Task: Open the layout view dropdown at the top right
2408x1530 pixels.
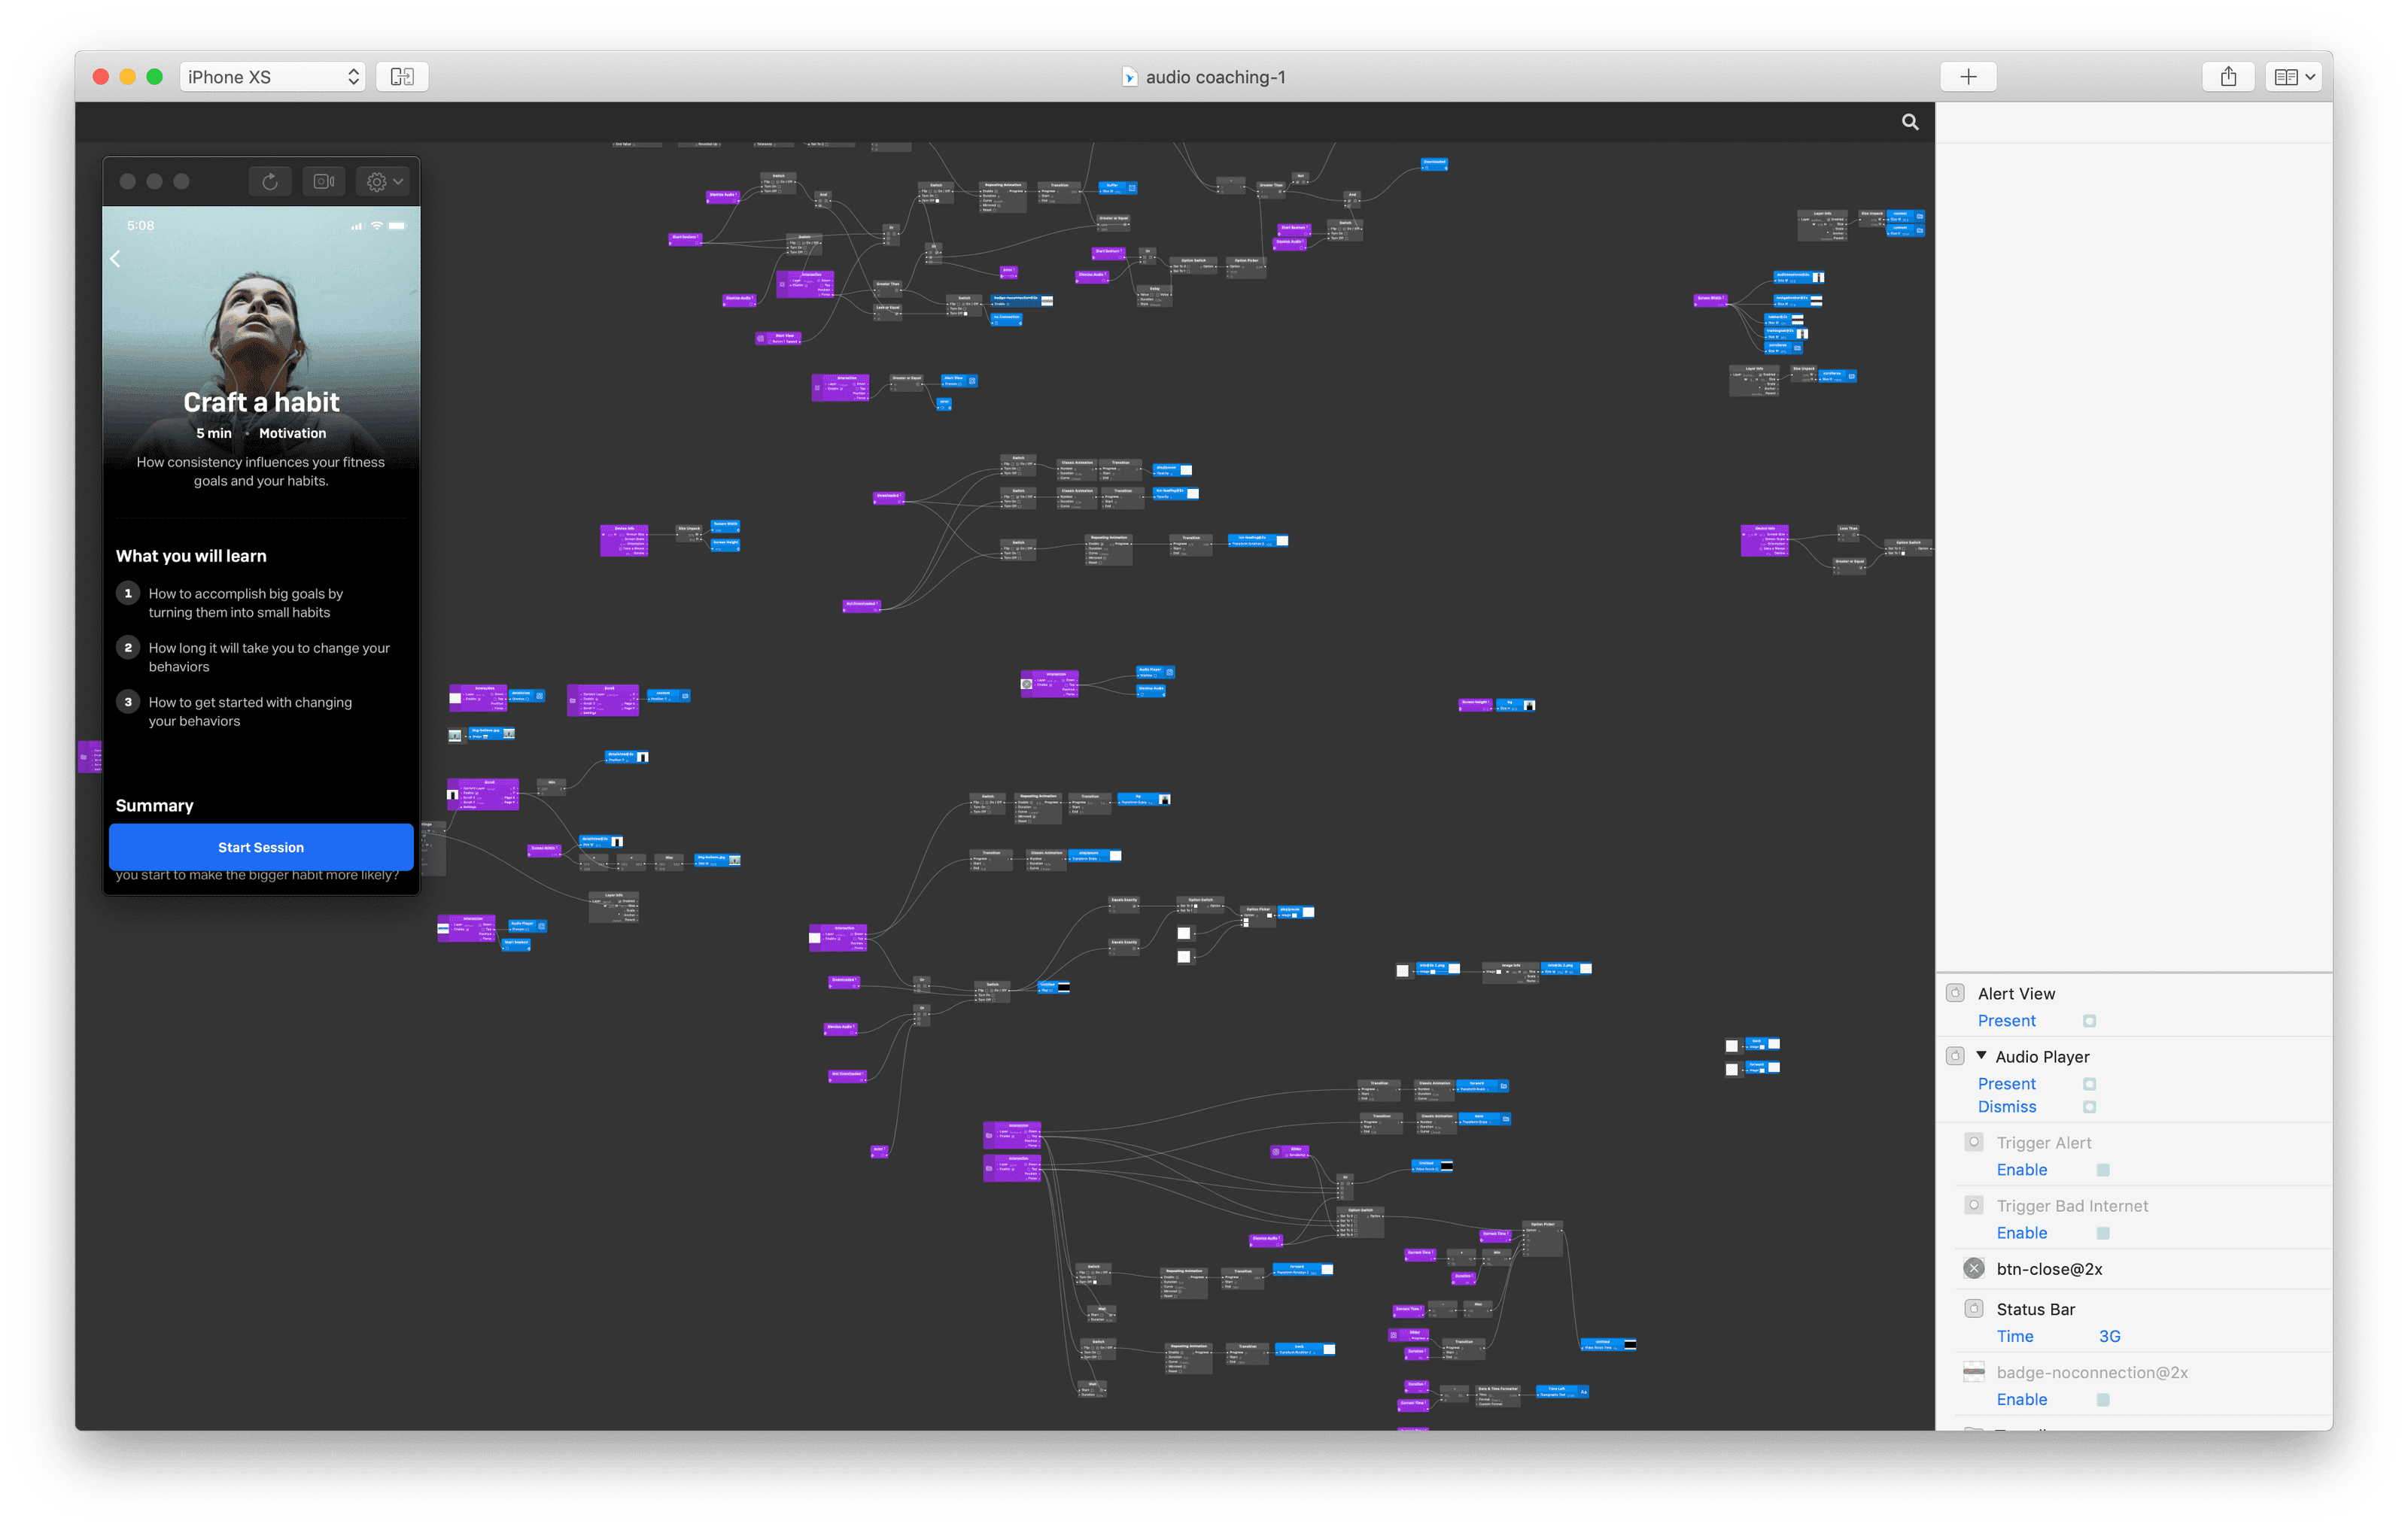Action: click(2294, 77)
